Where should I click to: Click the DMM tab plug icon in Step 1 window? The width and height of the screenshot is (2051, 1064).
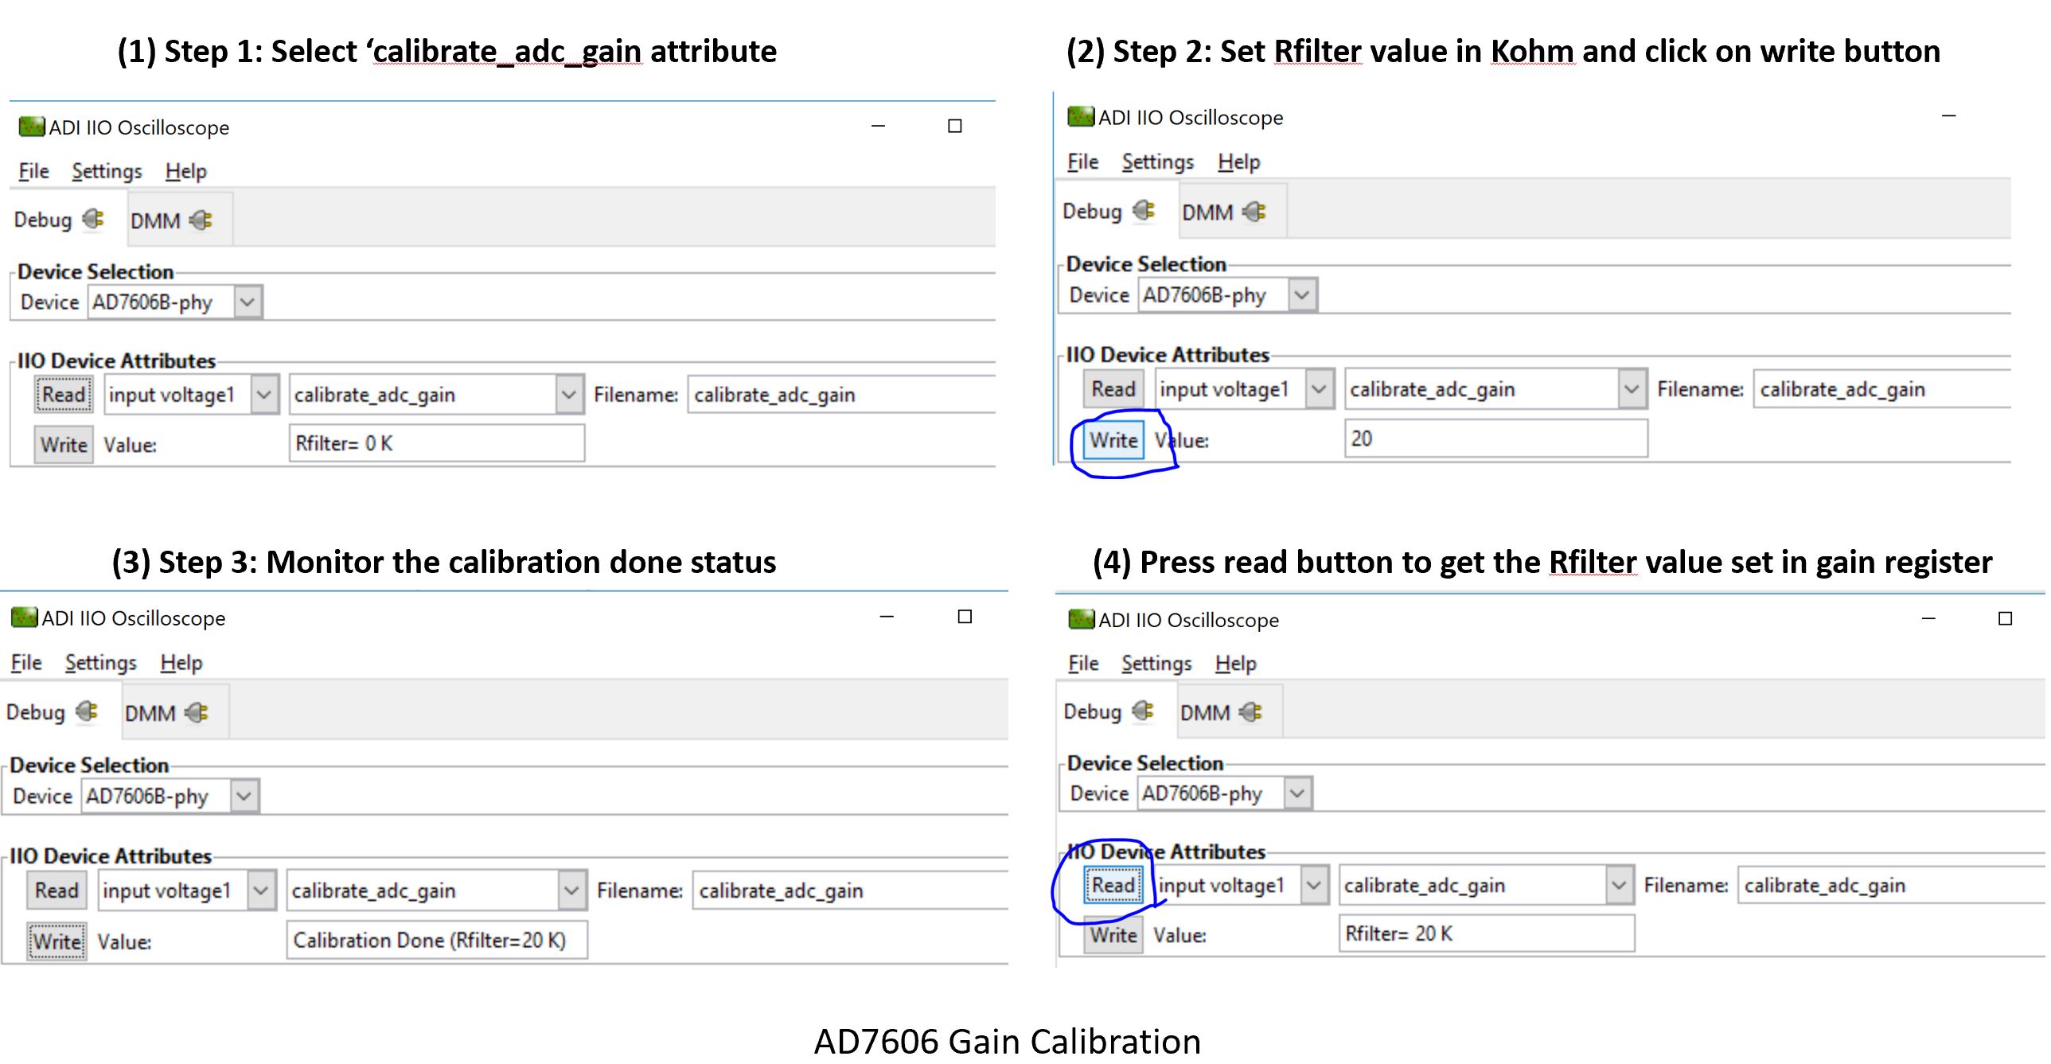coord(201,220)
